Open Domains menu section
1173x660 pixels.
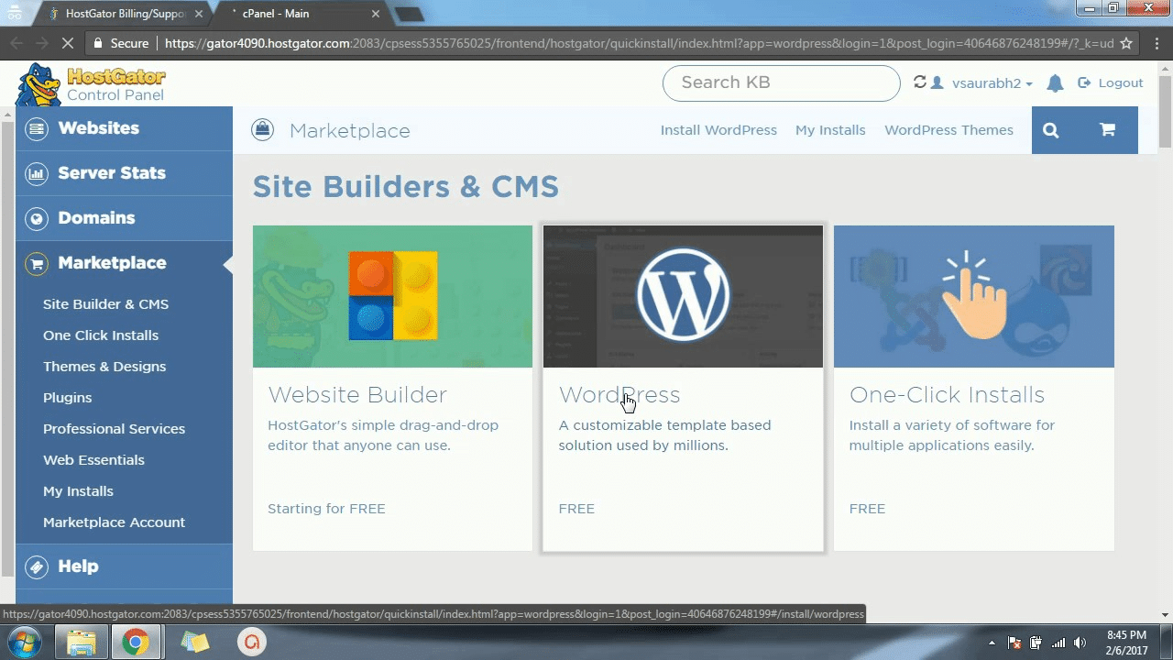click(124, 218)
